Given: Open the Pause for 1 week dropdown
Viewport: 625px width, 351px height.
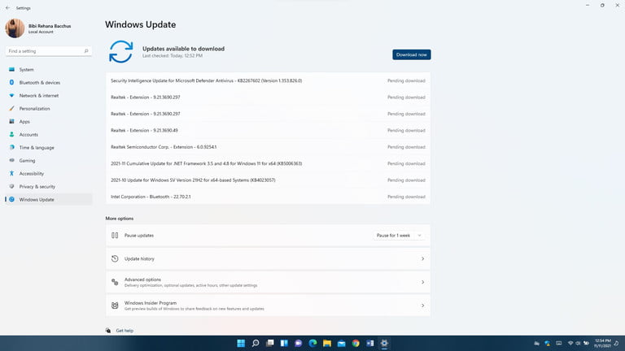Looking at the screenshot, I should 399,235.
